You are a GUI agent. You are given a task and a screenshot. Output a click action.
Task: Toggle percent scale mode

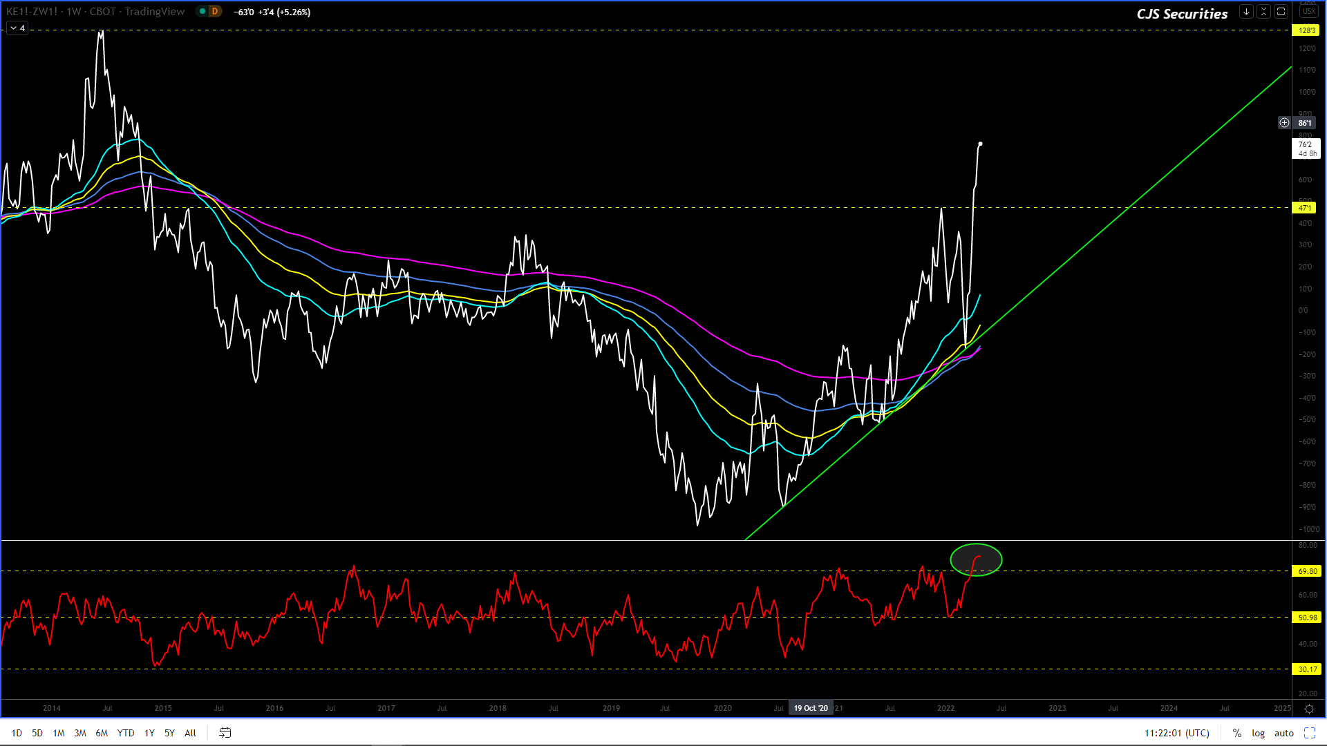tap(1236, 733)
